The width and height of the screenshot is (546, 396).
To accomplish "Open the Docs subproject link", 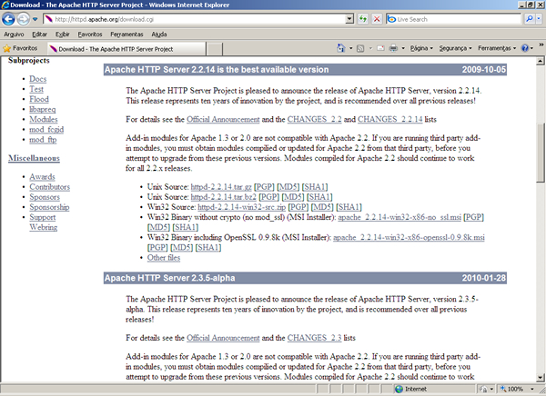I will 38,79.
